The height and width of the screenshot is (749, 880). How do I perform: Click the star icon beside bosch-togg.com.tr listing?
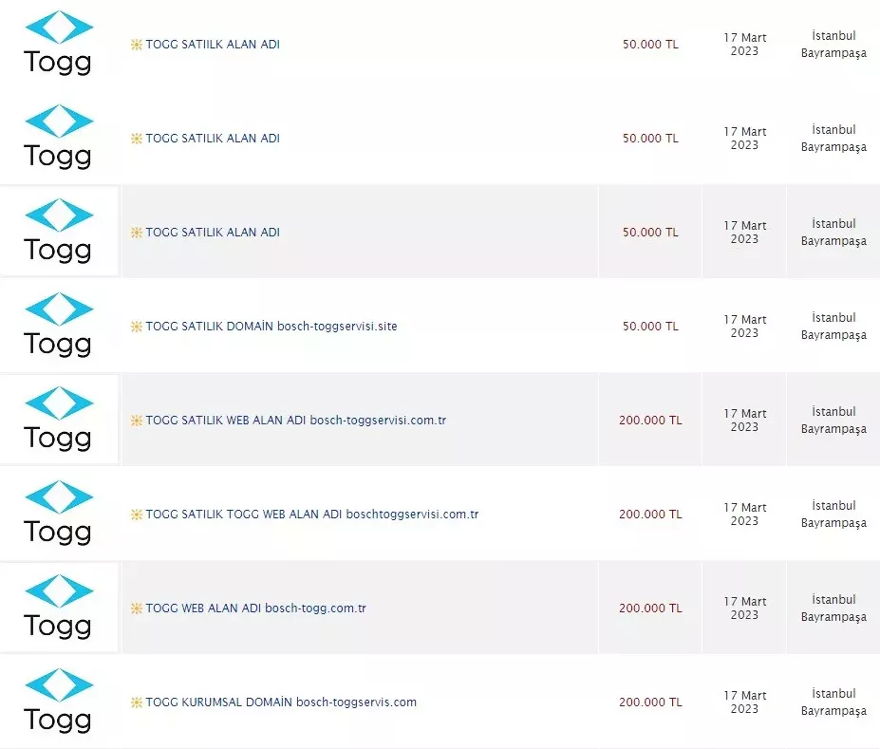(x=137, y=609)
